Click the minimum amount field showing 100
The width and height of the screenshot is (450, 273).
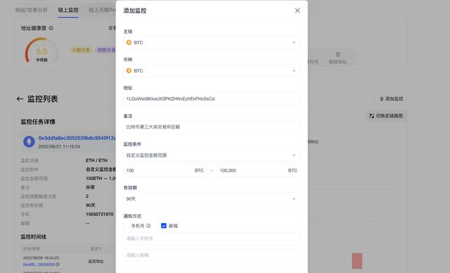pyautogui.click(x=165, y=170)
